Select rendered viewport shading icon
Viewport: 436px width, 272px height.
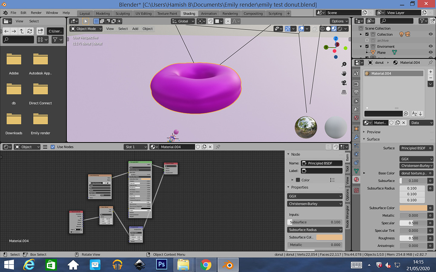[x=339, y=28]
